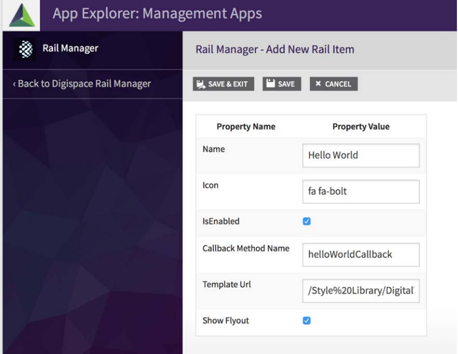Focus the Name field containing Hello World

click(x=361, y=155)
